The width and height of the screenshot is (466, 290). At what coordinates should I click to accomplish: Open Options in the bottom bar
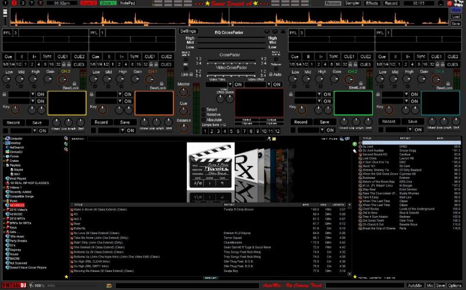(x=455, y=285)
